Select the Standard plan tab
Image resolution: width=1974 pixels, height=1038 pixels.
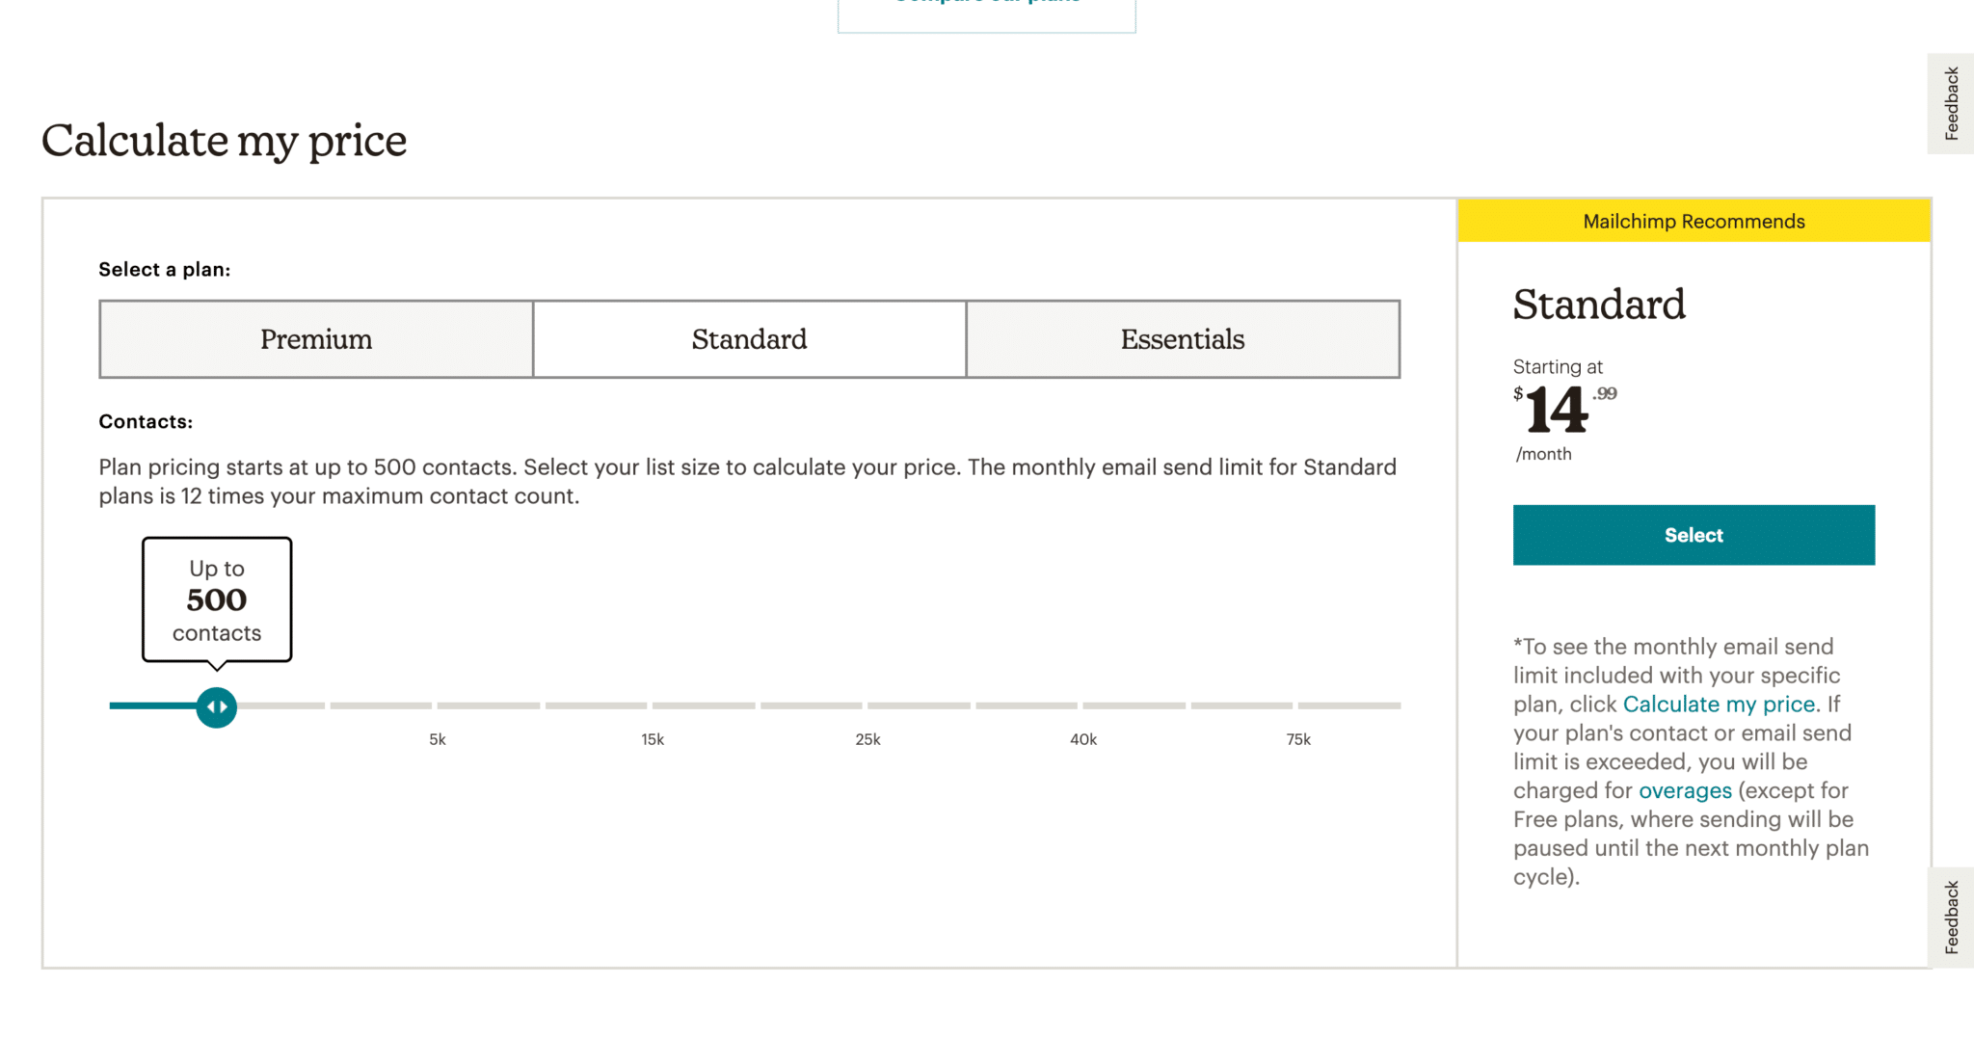750,339
